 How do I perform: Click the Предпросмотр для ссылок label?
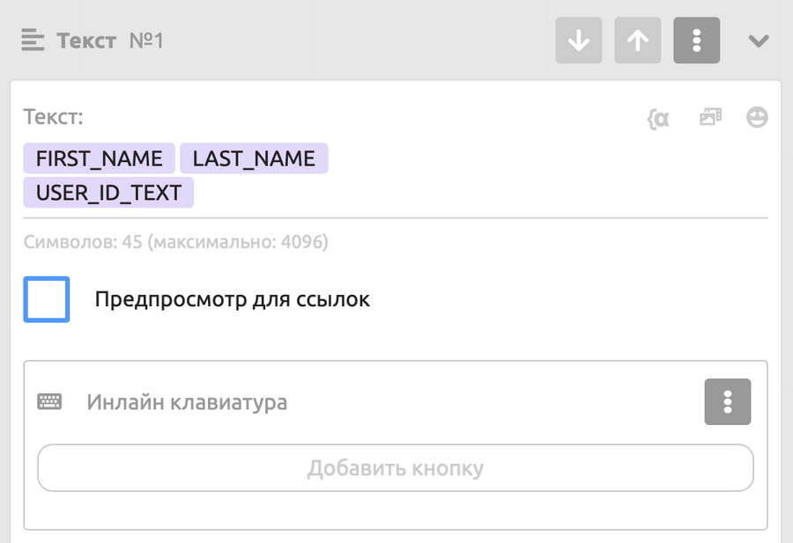click(x=232, y=299)
